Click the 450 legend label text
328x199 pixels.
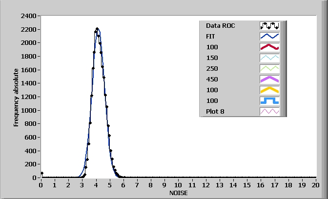click(x=212, y=79)
